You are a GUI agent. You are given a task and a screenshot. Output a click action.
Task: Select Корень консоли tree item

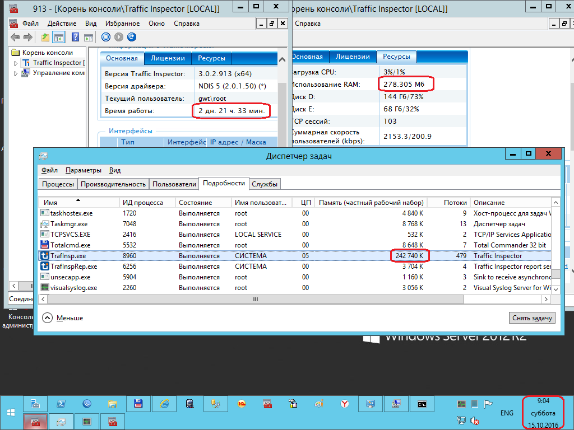coord(47,52)
